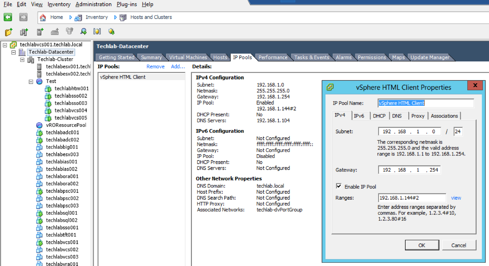Switch to the Summary tab
Viewport: 489px width, 266px height.
(151, 57)
